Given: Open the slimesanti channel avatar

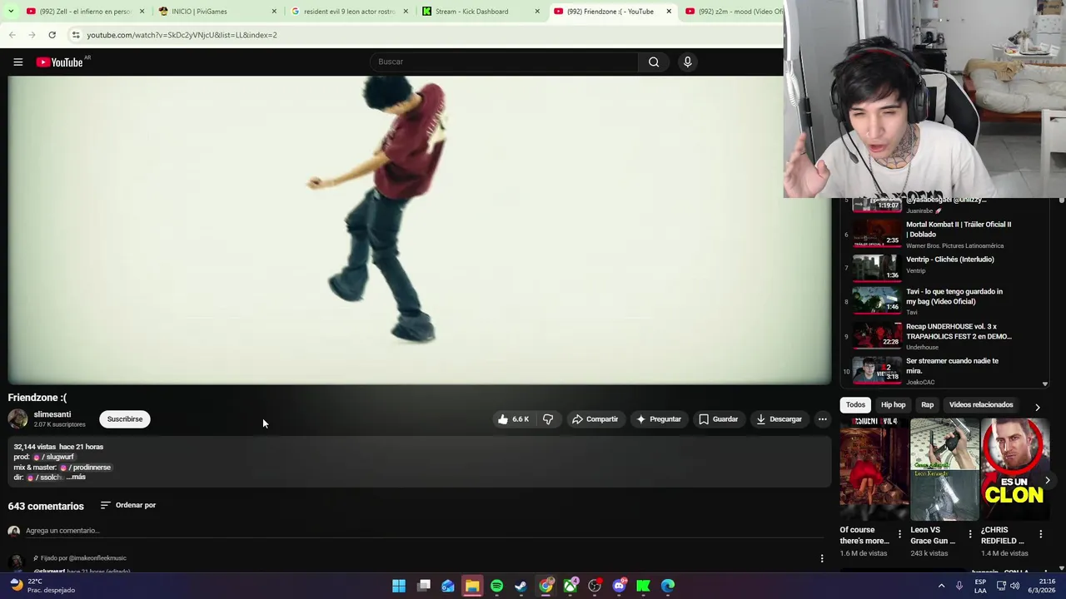Looking at the screenshot, I should point(17,418).
